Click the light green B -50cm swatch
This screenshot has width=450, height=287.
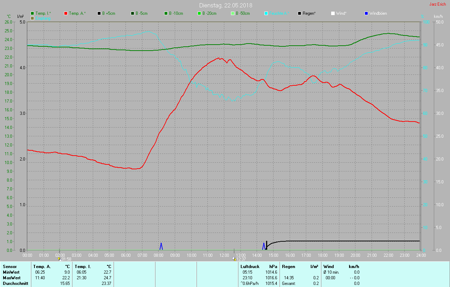[x=233, y=13]
